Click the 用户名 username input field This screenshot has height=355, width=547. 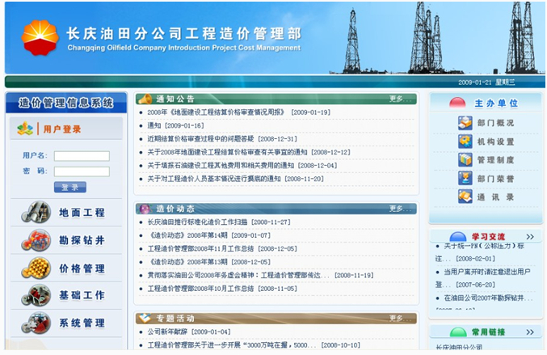[82, 156]
